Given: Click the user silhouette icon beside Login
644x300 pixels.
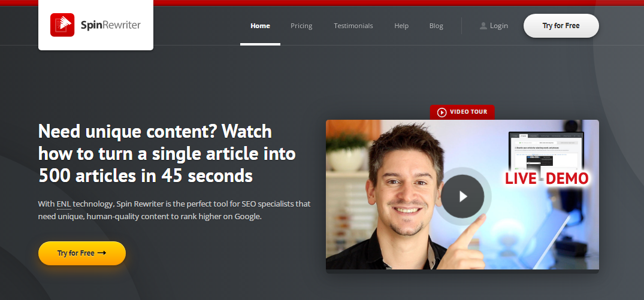Looking at the screenshot, I should [483, 25].
